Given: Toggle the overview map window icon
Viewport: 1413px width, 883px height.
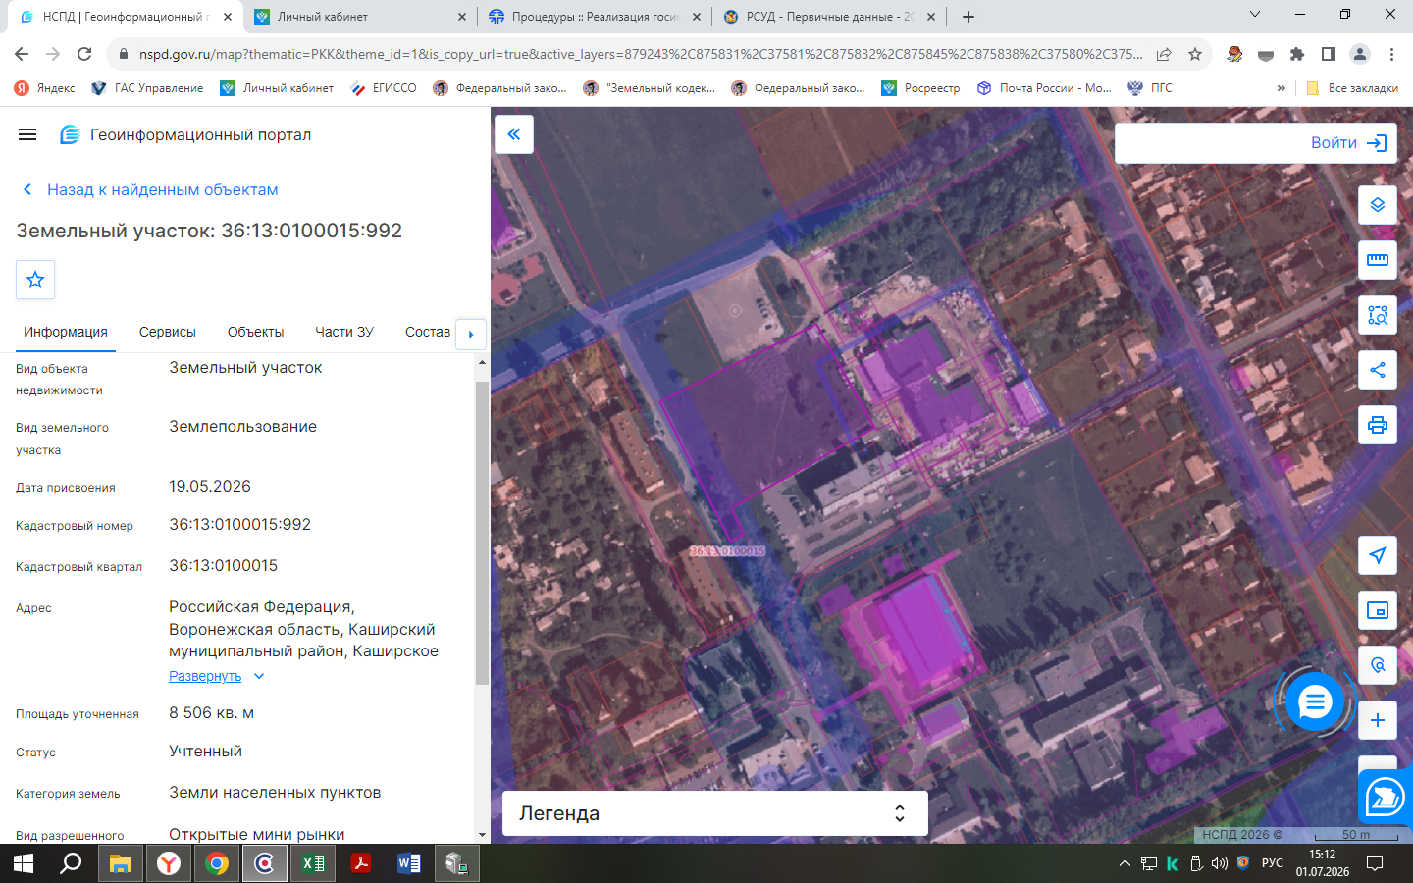Looking at the screenshot, I should coord(1378,610).
